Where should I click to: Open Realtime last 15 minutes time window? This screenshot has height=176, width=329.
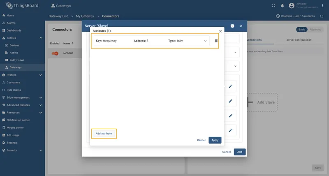tap(295, 16)
